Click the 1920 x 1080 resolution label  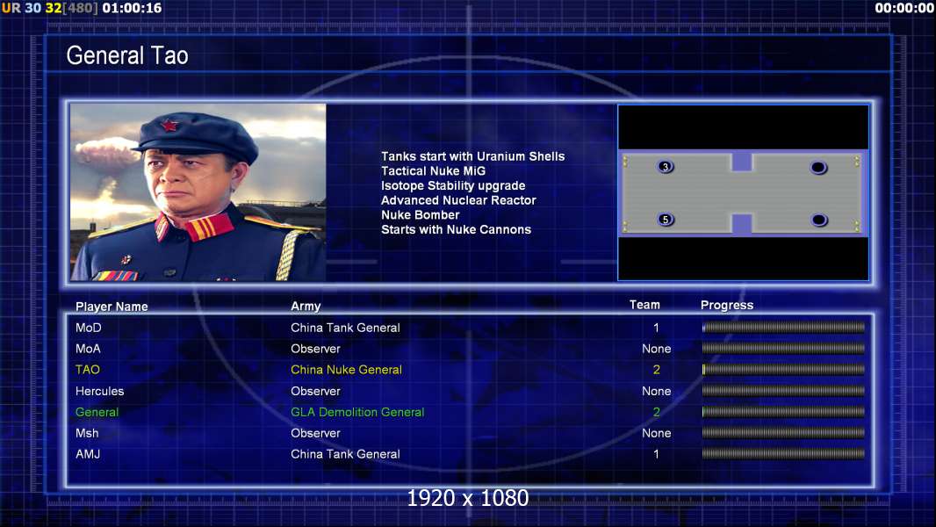tap(468, 498)
